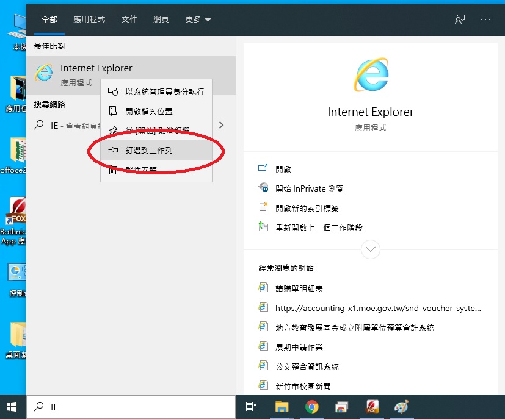Choose 以系統管理員身分執行 in context menu
Viewport: 505px width, 419px height.
coord(156,92)
